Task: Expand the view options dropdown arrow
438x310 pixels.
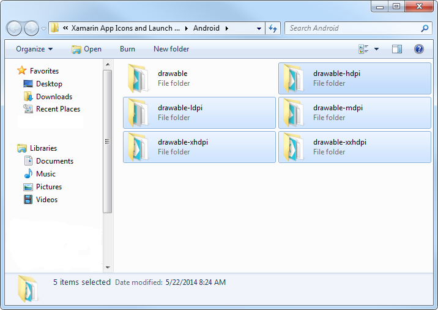Action: (376, 49)
